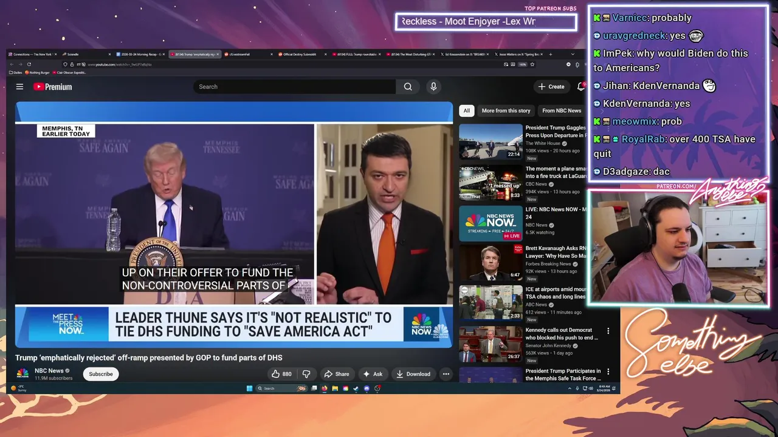Switch to the Ed Krassenstein X tab
The height and width of the screenshot is (437, 778).
465,54
